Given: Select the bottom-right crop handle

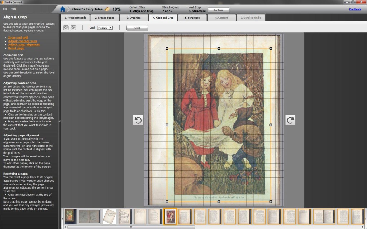Looking at the screenshot, I should point(271,201).
